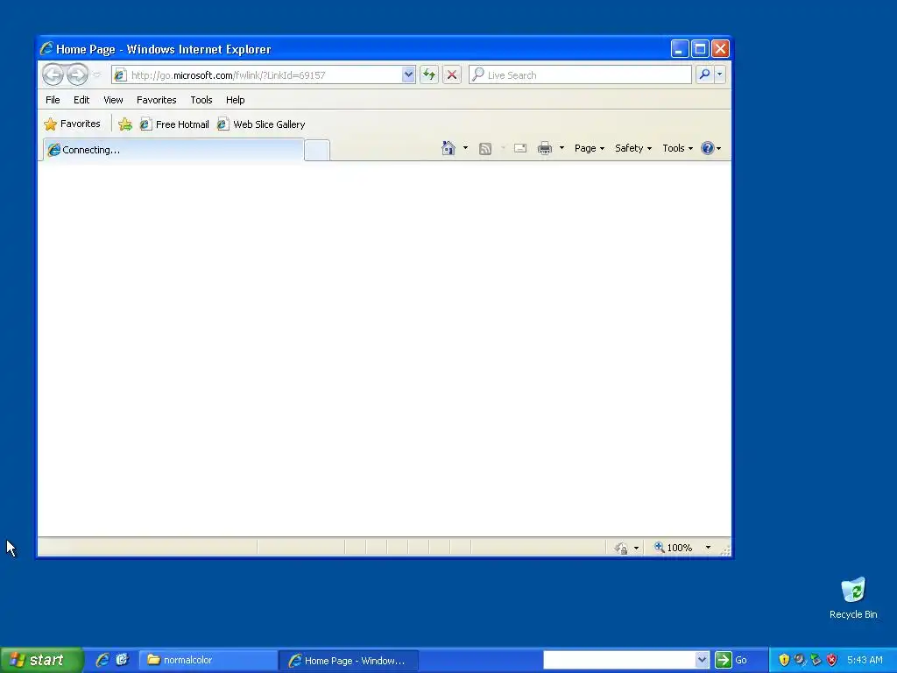Image resolution: width=897 pixels, height=673 pixels.
Task: Open the Help menu
Action: click(x=235, y=100)
